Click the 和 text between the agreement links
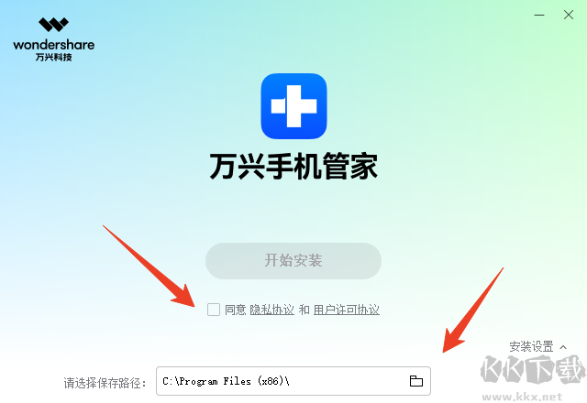This screenshot has height=403, width=587. coord(304,310)
